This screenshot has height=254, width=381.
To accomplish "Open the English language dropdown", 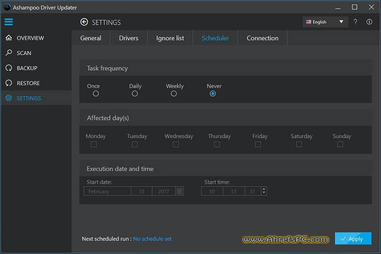I will coord(325,22).
